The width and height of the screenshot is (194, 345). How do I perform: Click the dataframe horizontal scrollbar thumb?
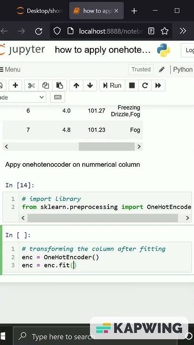click(107, 147)
